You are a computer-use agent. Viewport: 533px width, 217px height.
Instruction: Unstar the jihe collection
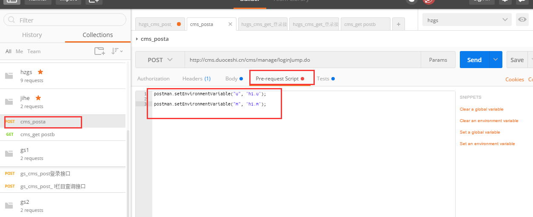point(38,97)
